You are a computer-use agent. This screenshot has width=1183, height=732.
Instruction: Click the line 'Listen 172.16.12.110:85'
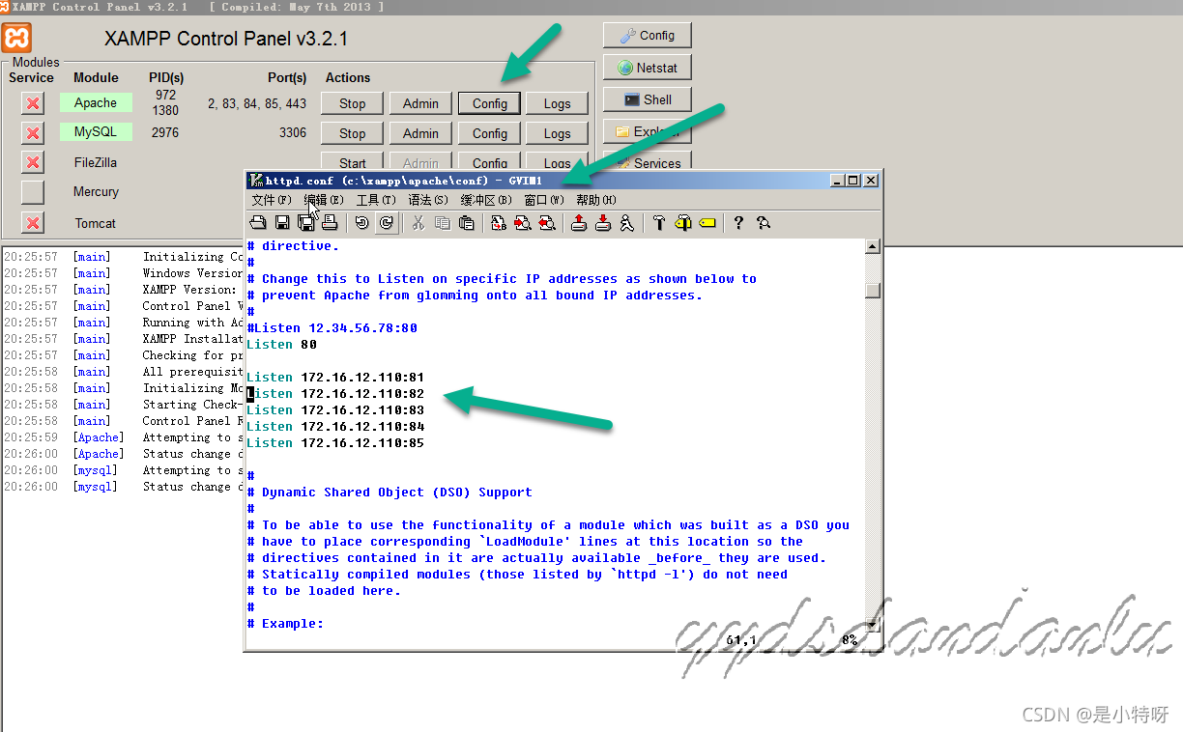pyautogui.click(x=335, y=443)
